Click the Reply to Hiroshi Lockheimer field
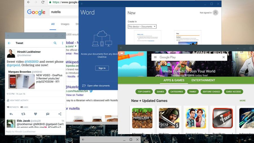 point(35,131)
